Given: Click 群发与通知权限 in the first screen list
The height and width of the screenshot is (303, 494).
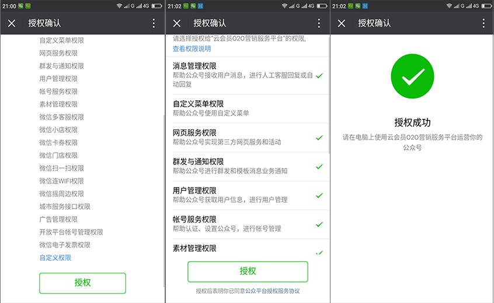Looking at the screenshot, I should click(62, 66).
